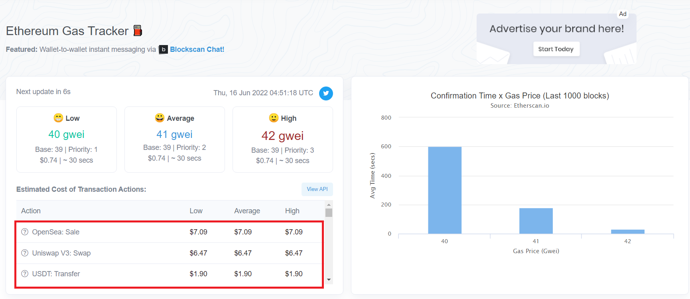Click the Blockscan 'b' logo icon
Screen dimensions: 690x299
(163, 49)
